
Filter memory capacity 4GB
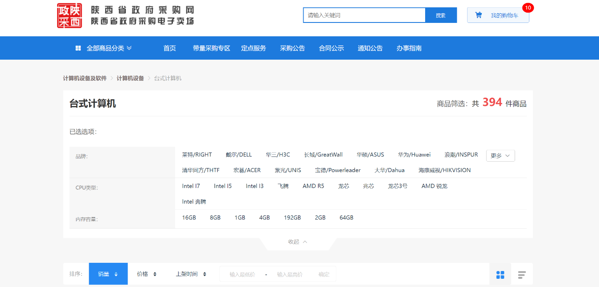click(x=265, y=218)
